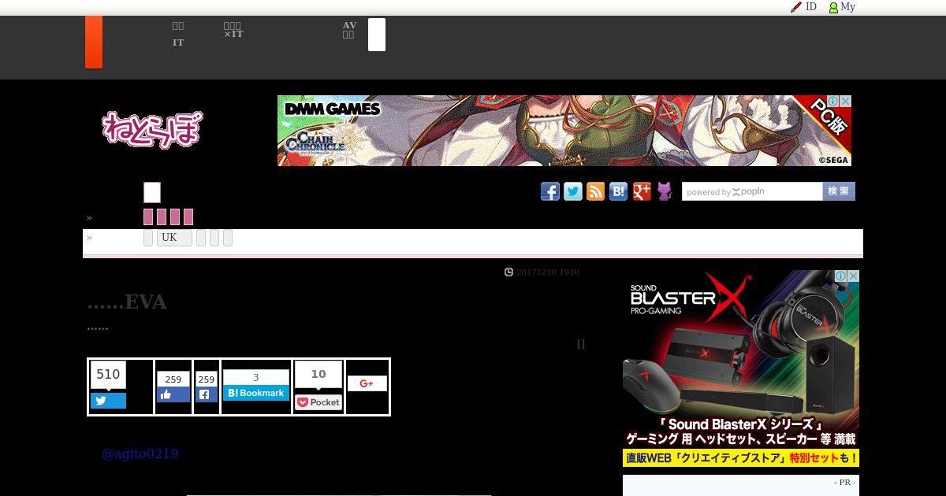Go to the Netolabo site logo
Image resolution: width=946 pixels, height=496 pixels.
[152, 129]
